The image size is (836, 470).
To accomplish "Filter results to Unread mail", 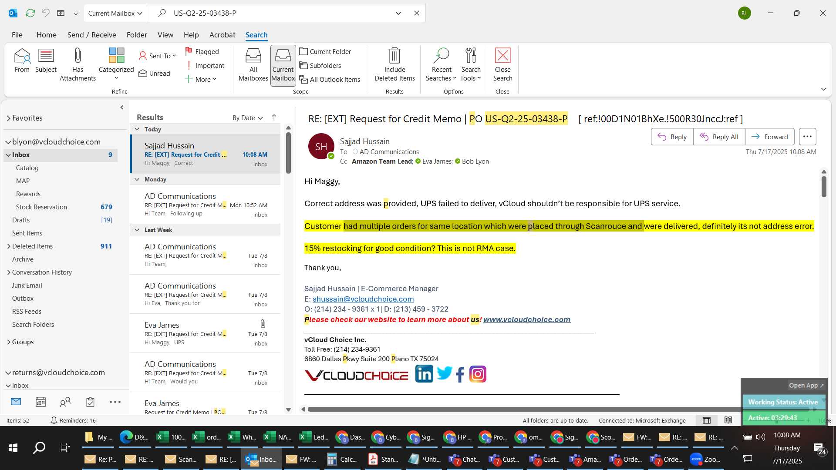I will click(154, 73).
